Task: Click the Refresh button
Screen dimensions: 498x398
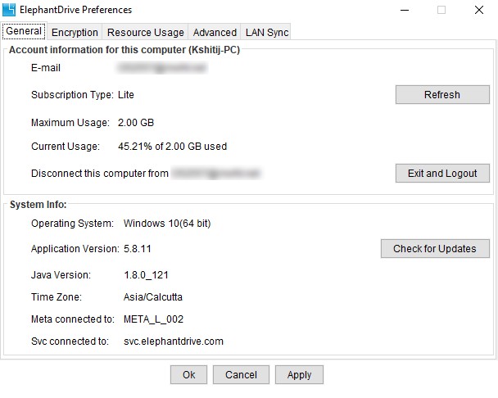Action: 442,95
